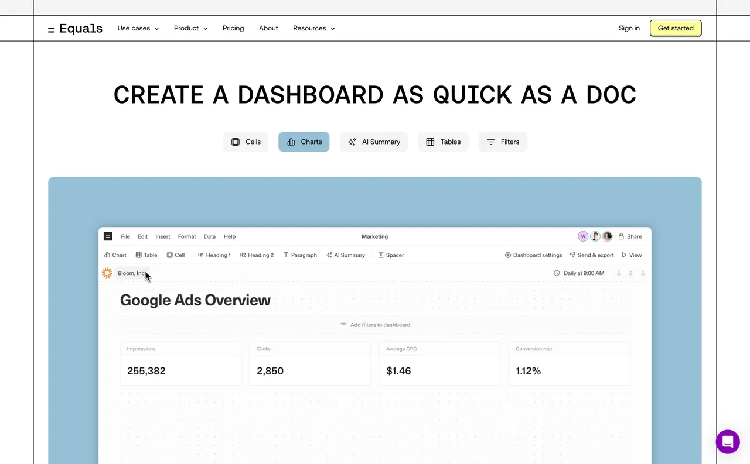The height and width of the screenshot is (464, 750).
Task: Click the Get started button
Action: pos(675,28)
